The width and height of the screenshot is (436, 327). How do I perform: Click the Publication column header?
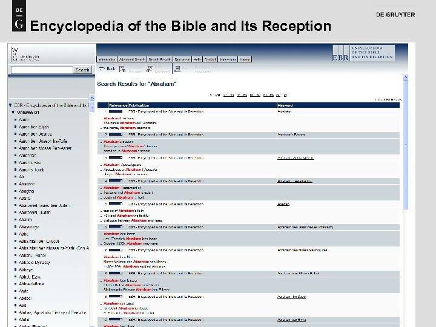pos(202,105)
